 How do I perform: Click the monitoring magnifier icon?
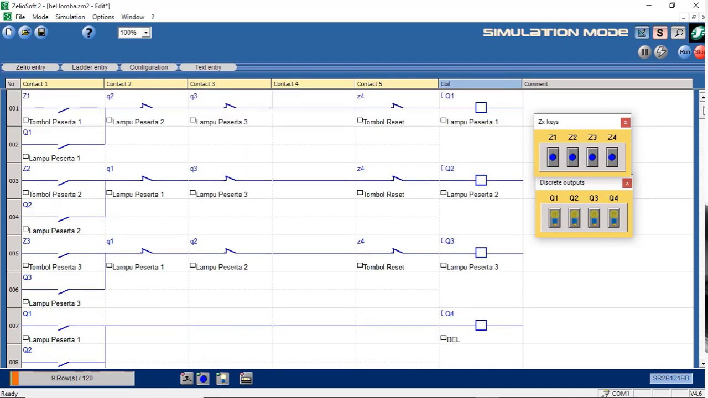click(678, 33)
